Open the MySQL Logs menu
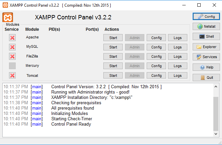Screen dimensions: 222x145 point(178,47)
